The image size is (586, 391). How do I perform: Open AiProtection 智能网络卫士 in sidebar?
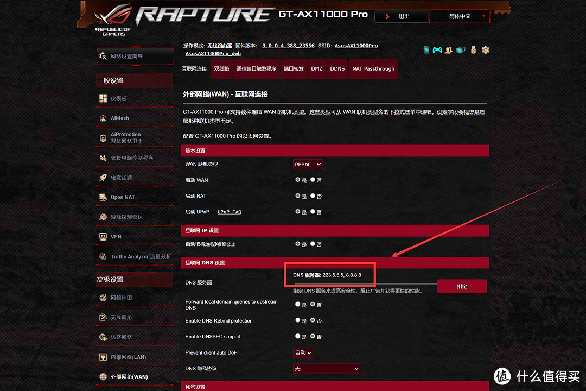click(126, 138)
